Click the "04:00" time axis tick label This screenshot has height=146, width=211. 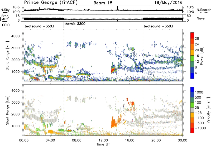(x=50, y=140)
